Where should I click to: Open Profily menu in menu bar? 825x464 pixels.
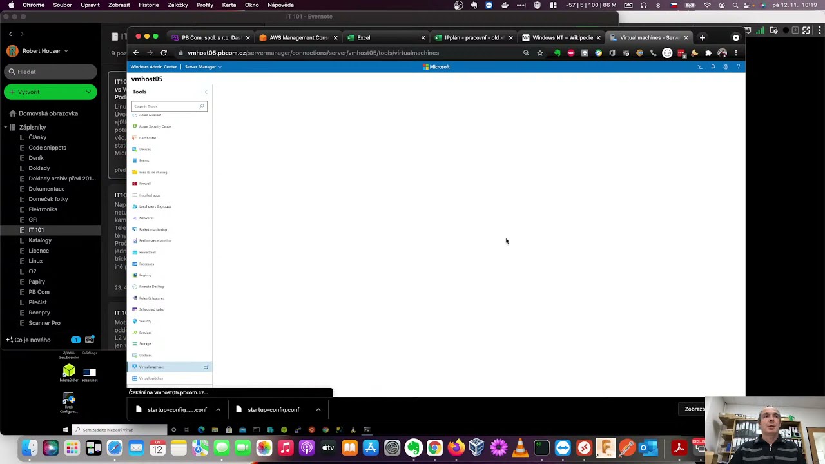(205, 5)
